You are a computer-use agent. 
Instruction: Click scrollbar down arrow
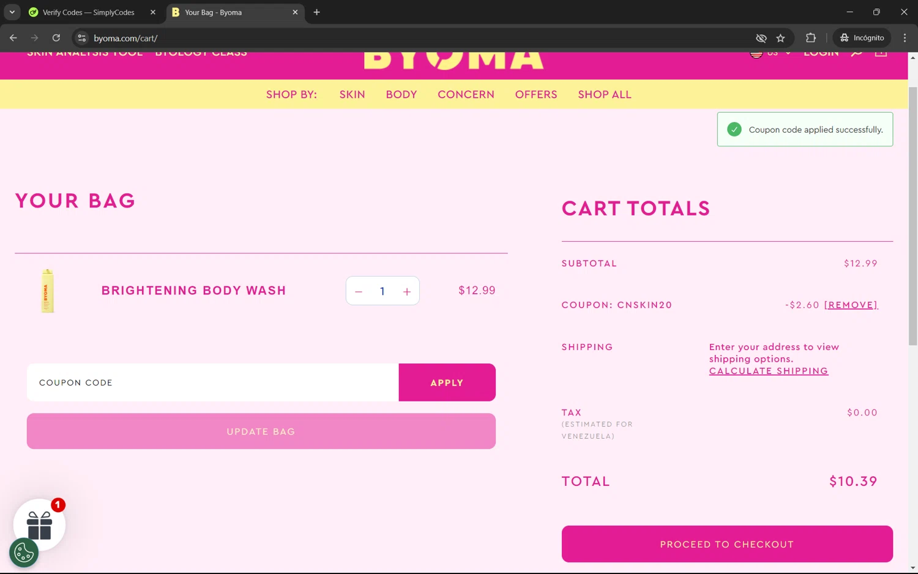coord(912,568)
